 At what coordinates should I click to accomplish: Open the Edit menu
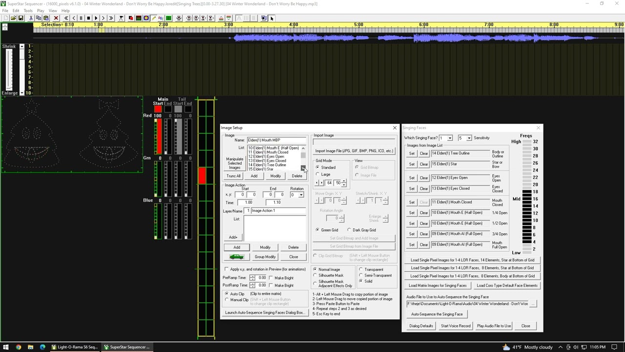(x=16, y=10)
